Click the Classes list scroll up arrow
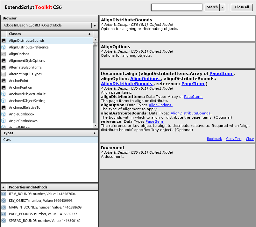 tap(95, 40)
